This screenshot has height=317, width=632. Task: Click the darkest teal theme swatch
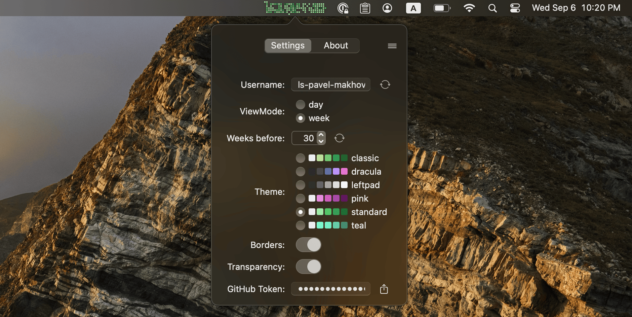tap(344, 225)
